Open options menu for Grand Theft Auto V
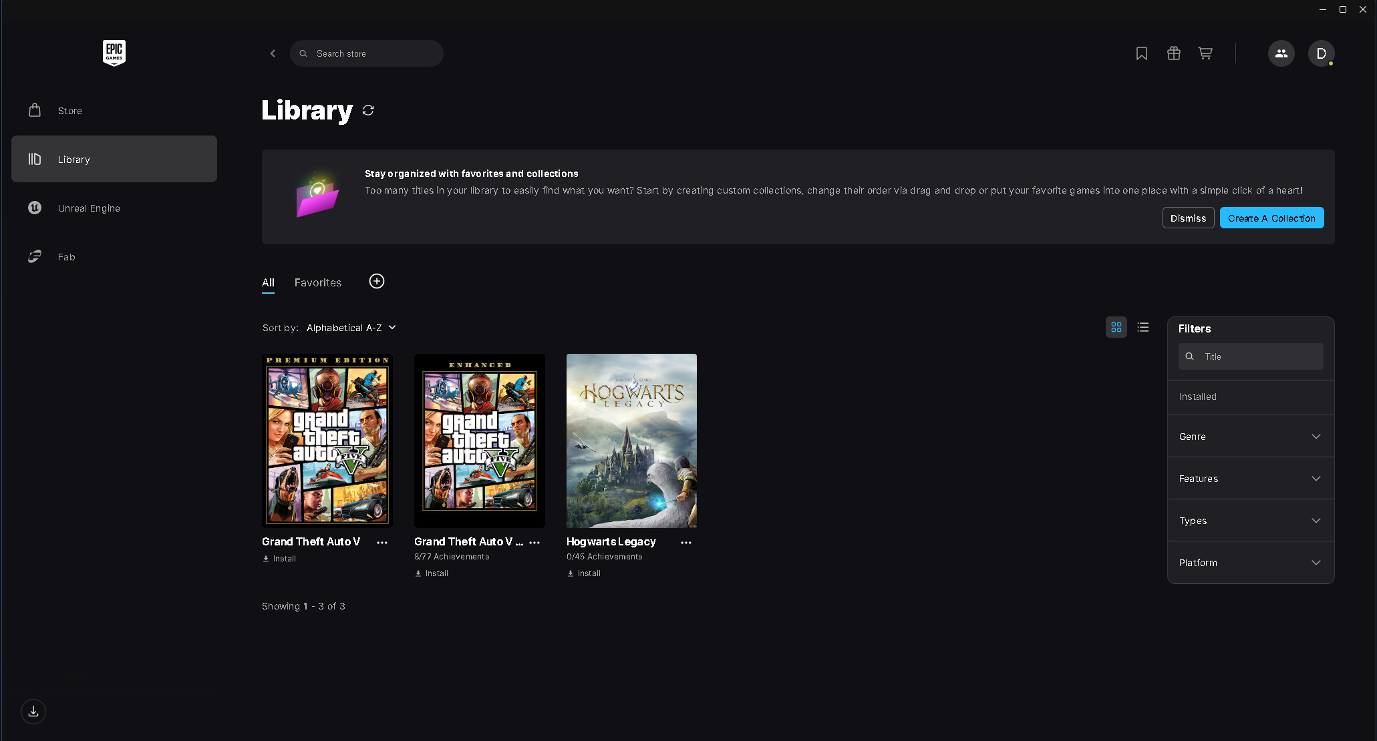Viewport: 1377px width, 741px height. 382,543
